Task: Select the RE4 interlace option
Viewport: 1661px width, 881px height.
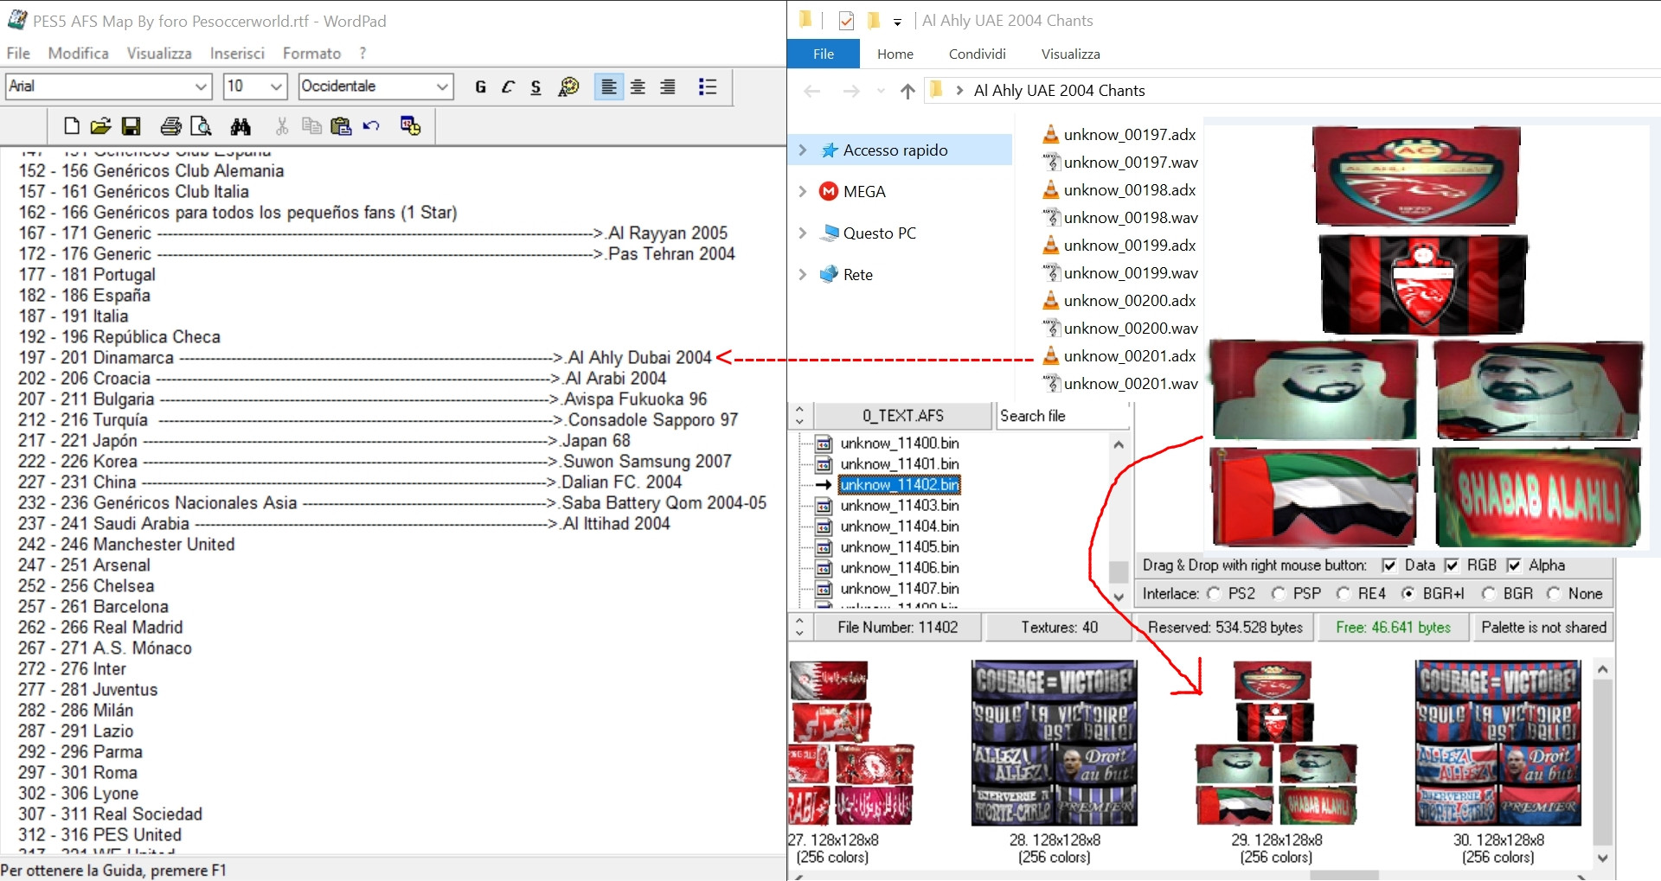Action: click(1344, 593)
